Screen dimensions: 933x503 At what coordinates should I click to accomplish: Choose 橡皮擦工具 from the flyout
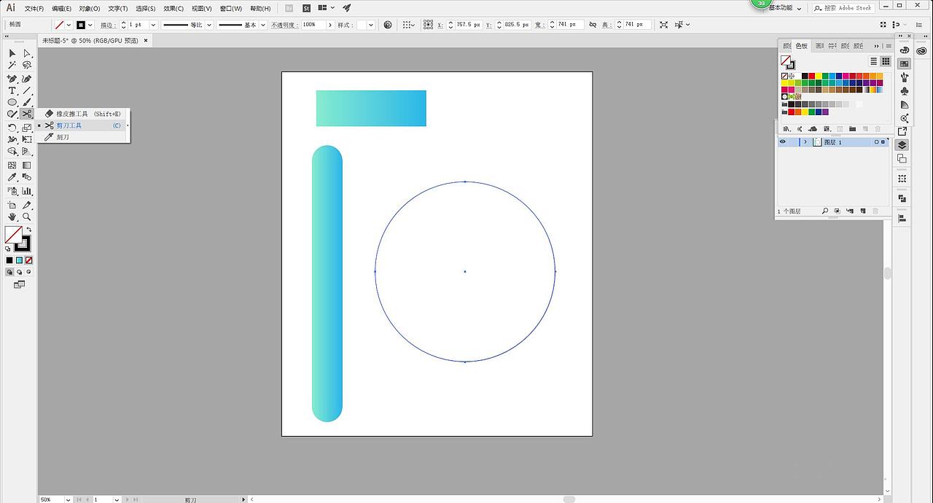point(84,114)
